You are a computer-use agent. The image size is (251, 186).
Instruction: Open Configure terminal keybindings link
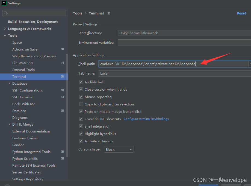(146, 119)
